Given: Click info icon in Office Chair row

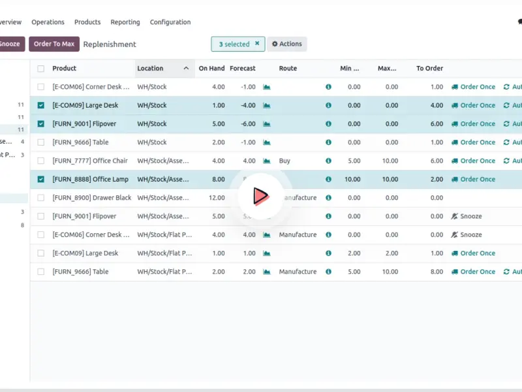Looking at the screenshot, I should [x=328, y=161].
